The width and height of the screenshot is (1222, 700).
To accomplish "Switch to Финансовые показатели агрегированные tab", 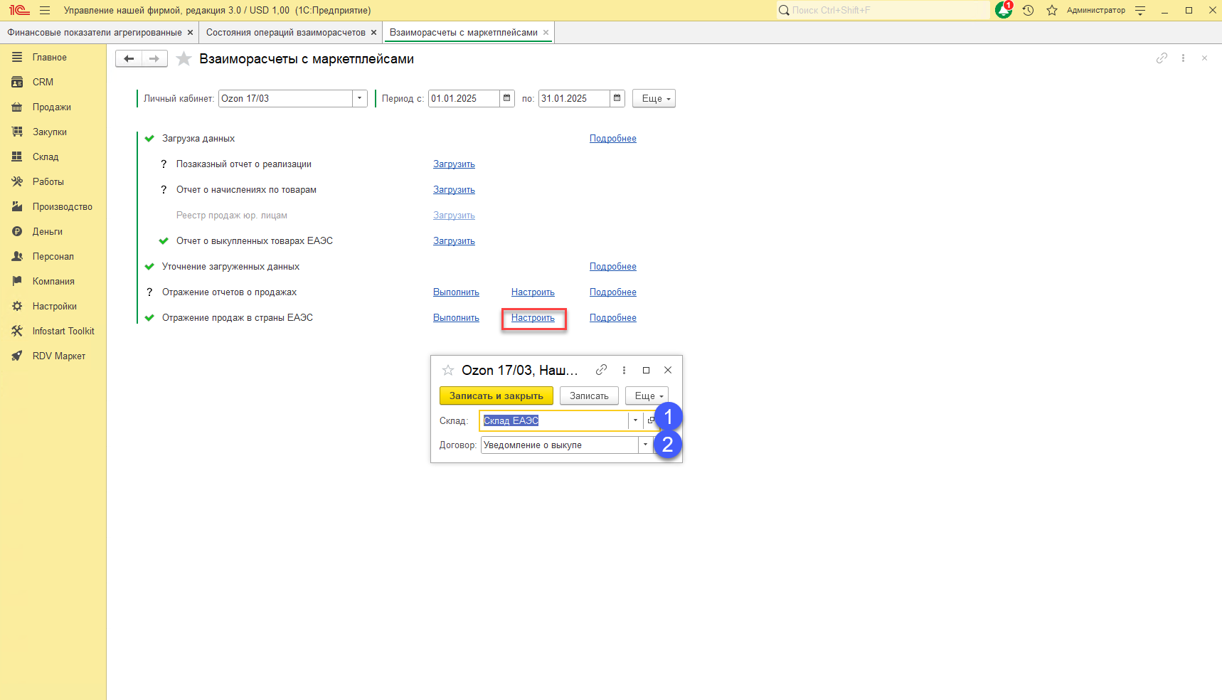I will (x=95, y=33).
